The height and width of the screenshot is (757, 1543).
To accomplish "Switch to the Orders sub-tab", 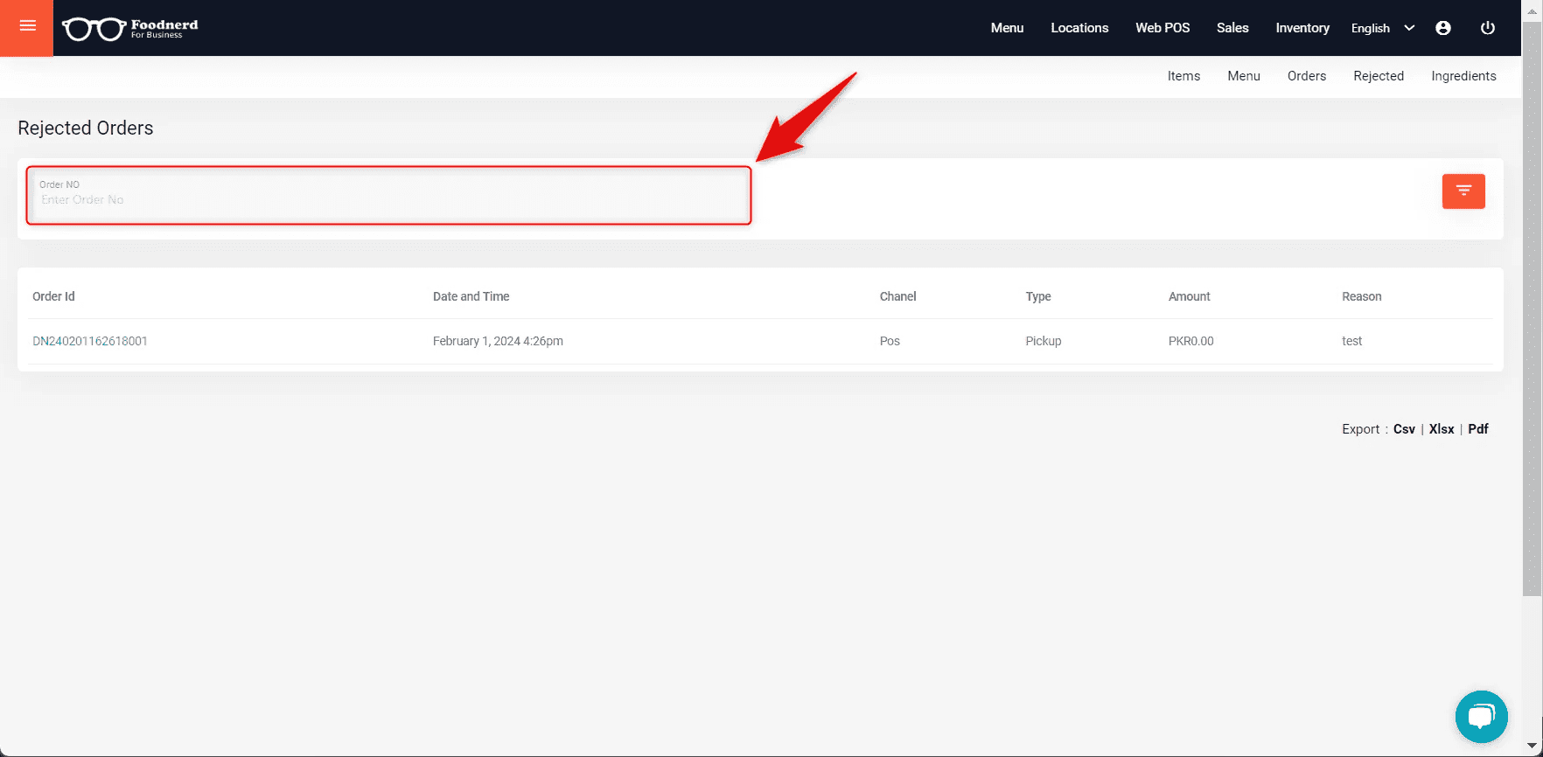I will (x=1307, y=76).
